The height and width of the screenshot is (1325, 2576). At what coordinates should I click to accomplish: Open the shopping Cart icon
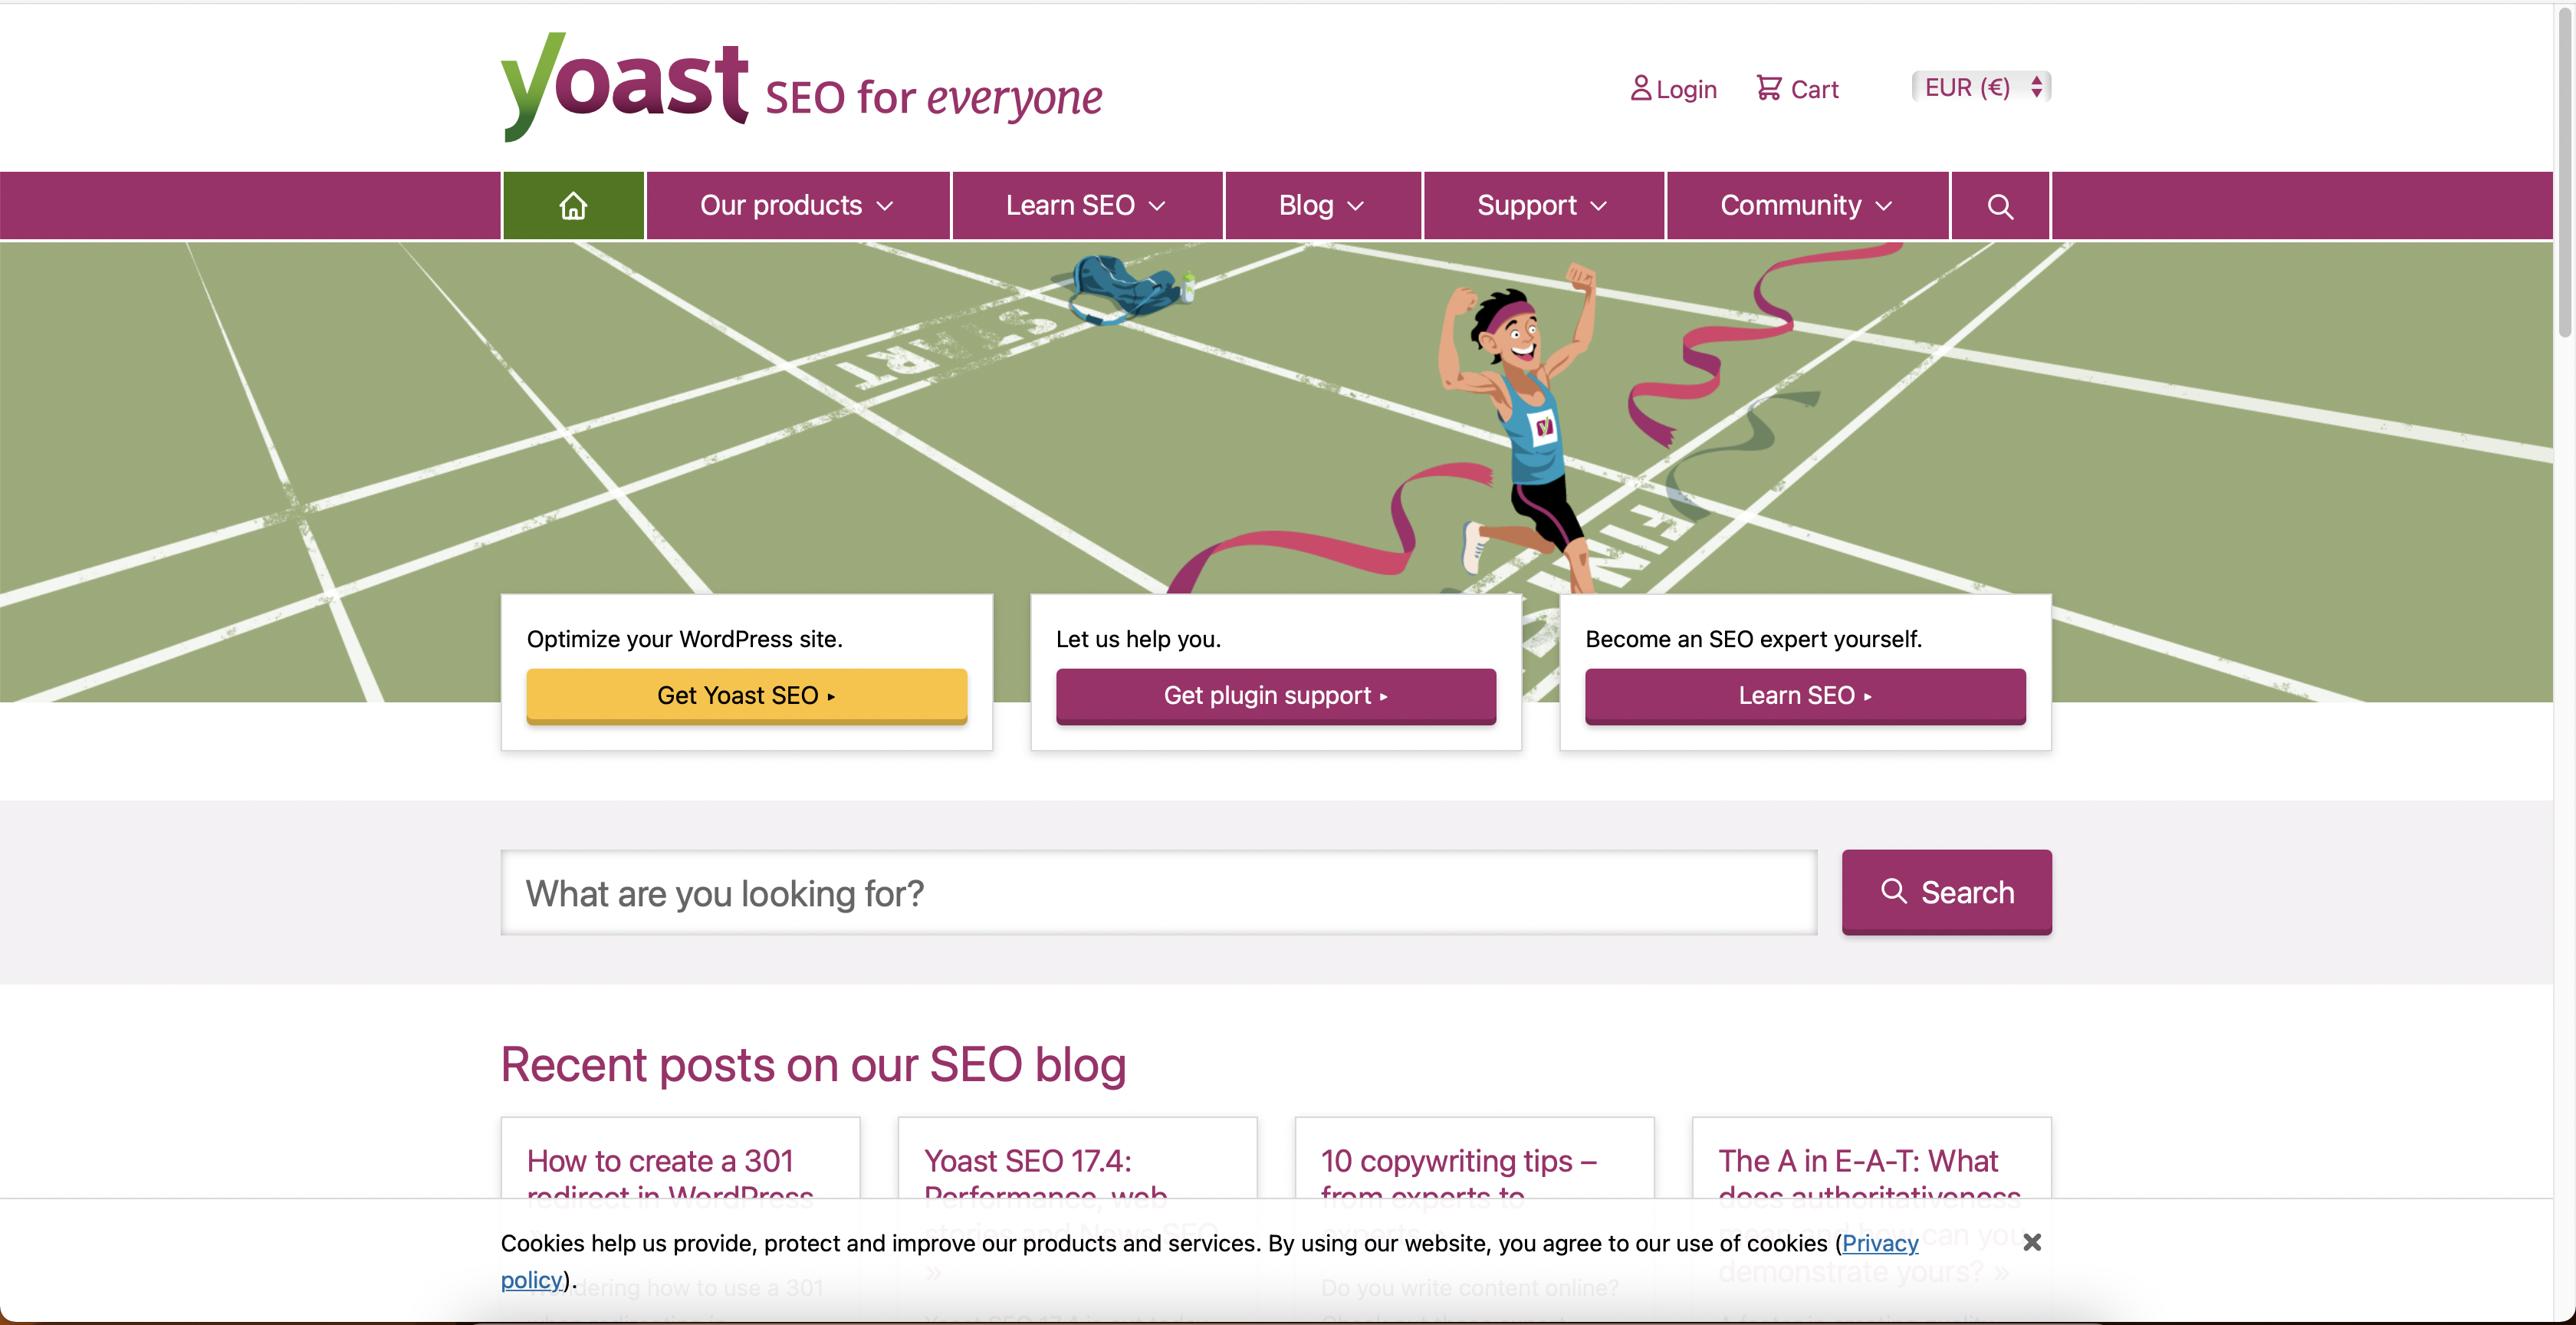[1769, 88]
